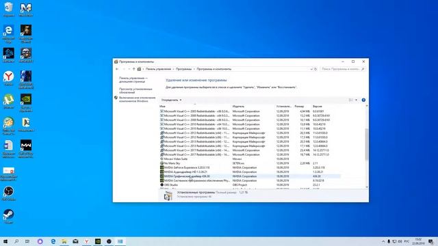Image resolution: width=438 pixels, height=246 pixels.
Task: Click the volume icon in system tray
Action: pos(400,241)
